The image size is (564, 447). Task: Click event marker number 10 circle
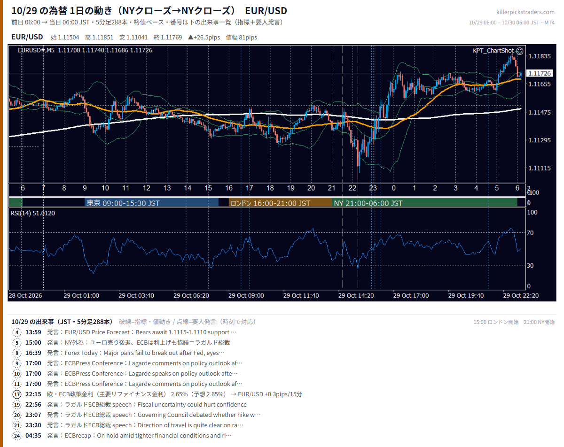(17, 373)
